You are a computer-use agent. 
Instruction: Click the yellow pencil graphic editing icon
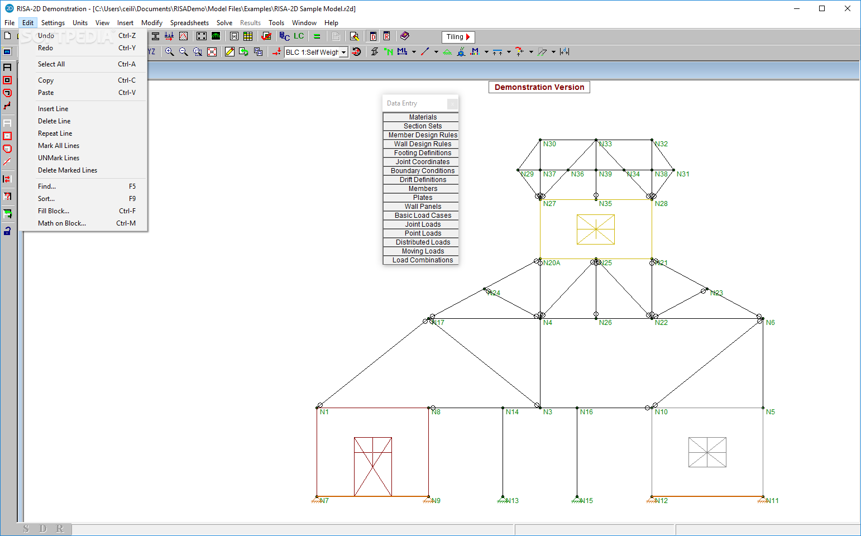pyautogui.click(x=229, y=52)
